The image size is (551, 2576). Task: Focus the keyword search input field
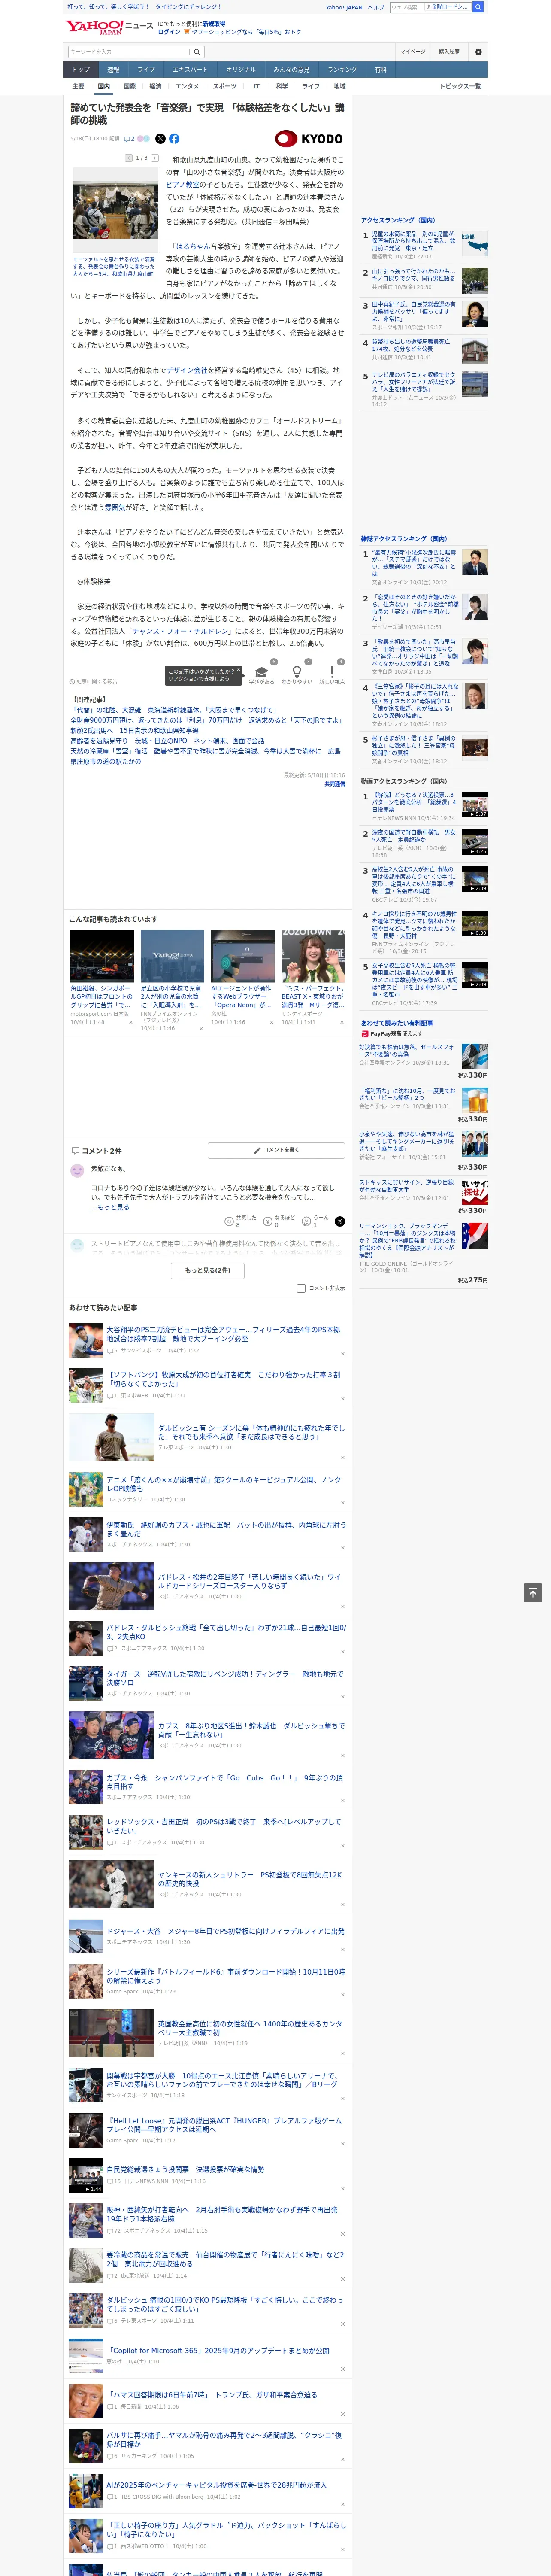[129, 52]
